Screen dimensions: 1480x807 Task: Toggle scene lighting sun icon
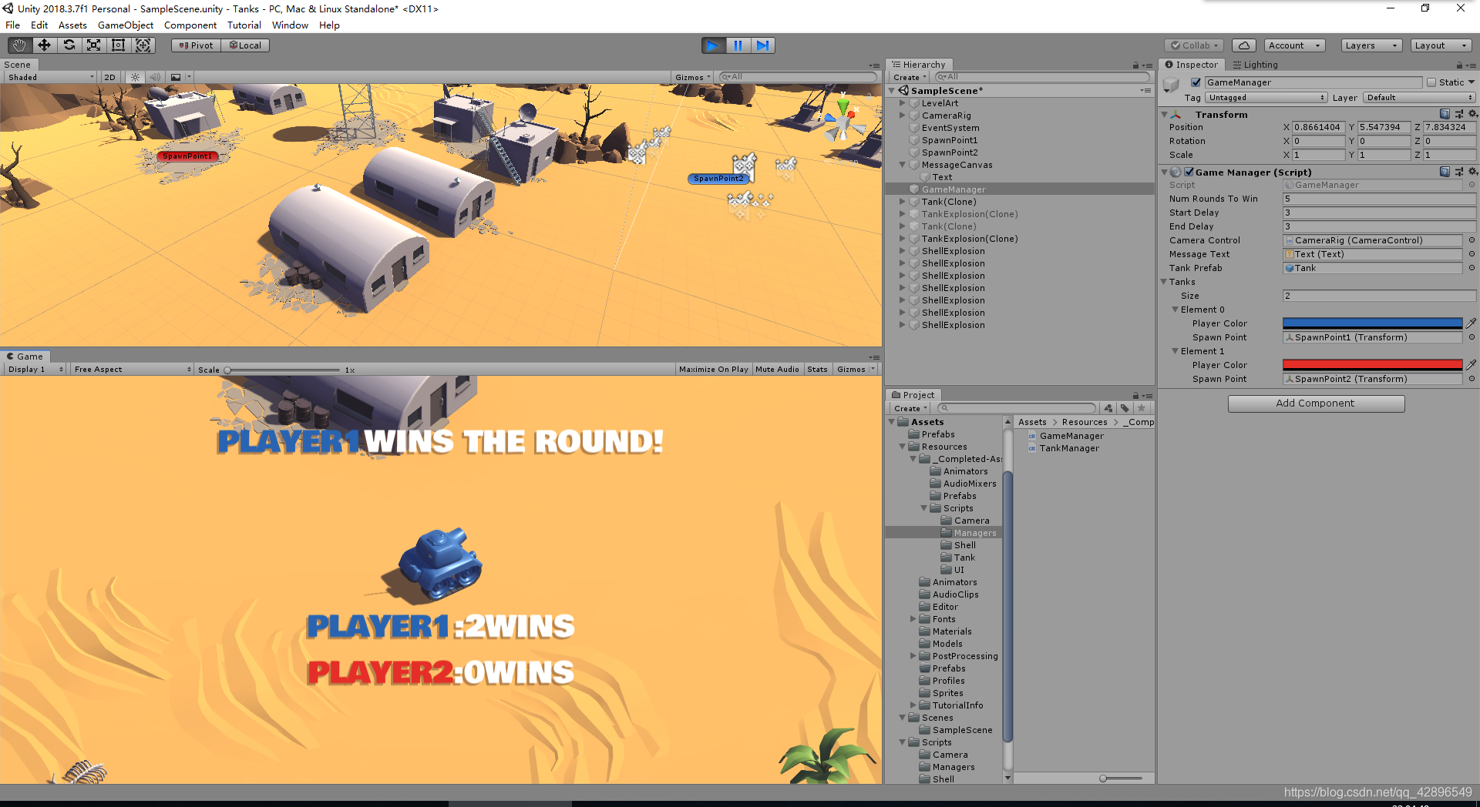click(x=135, y=77)
